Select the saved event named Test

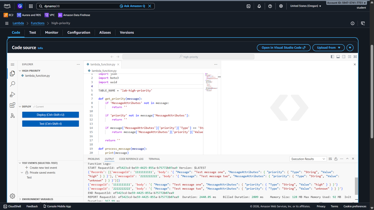coord(29,177)
